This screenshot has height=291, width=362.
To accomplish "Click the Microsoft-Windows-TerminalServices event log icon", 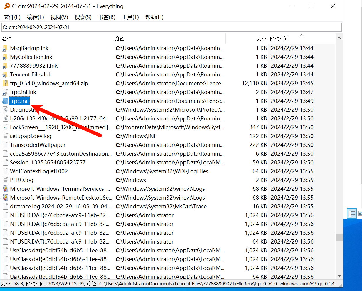I will pyautogui.click(x=5, y=189).
